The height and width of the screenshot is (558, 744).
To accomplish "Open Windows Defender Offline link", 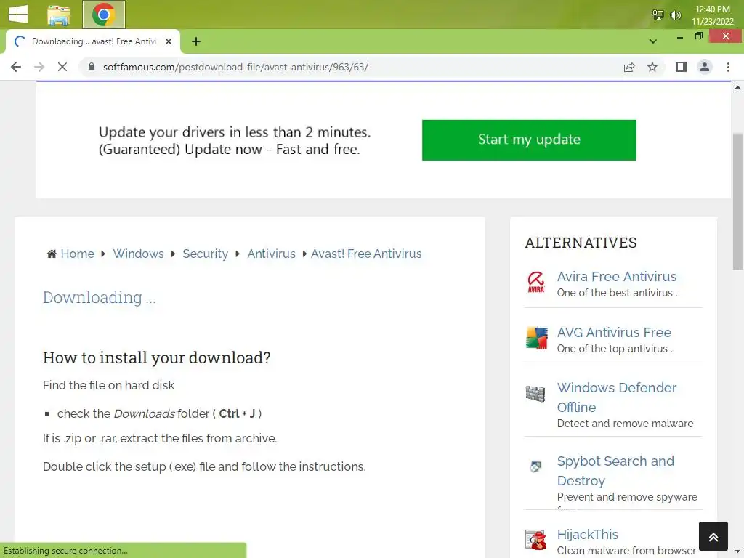I will coord(616,397).
